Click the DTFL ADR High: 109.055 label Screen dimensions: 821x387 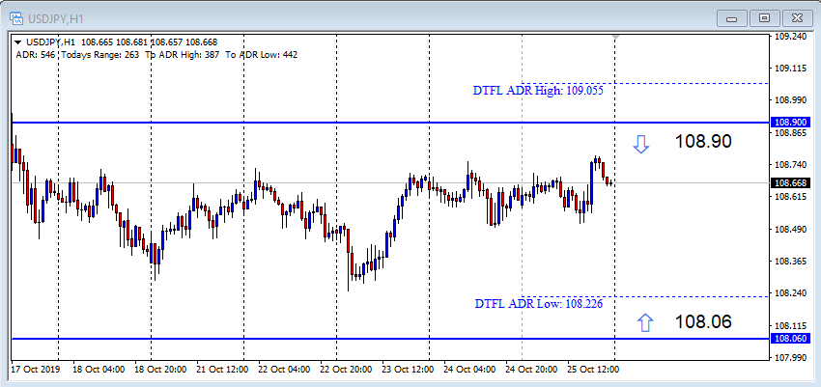pos(538,91)
